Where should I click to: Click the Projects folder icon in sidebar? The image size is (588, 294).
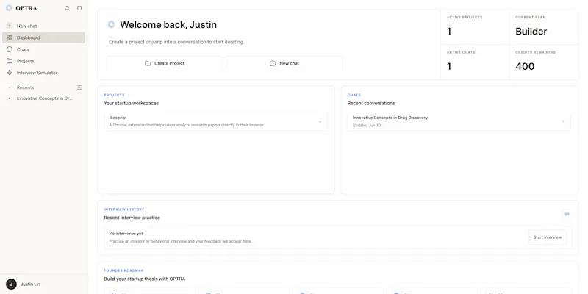tap(10, 61)
